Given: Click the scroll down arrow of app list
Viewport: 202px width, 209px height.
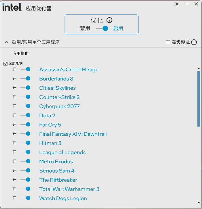Looking at the screenshot, I should (x=199, y=203).
